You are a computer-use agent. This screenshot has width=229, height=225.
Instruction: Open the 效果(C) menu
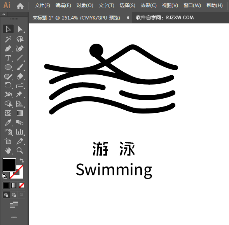point(149,5)
